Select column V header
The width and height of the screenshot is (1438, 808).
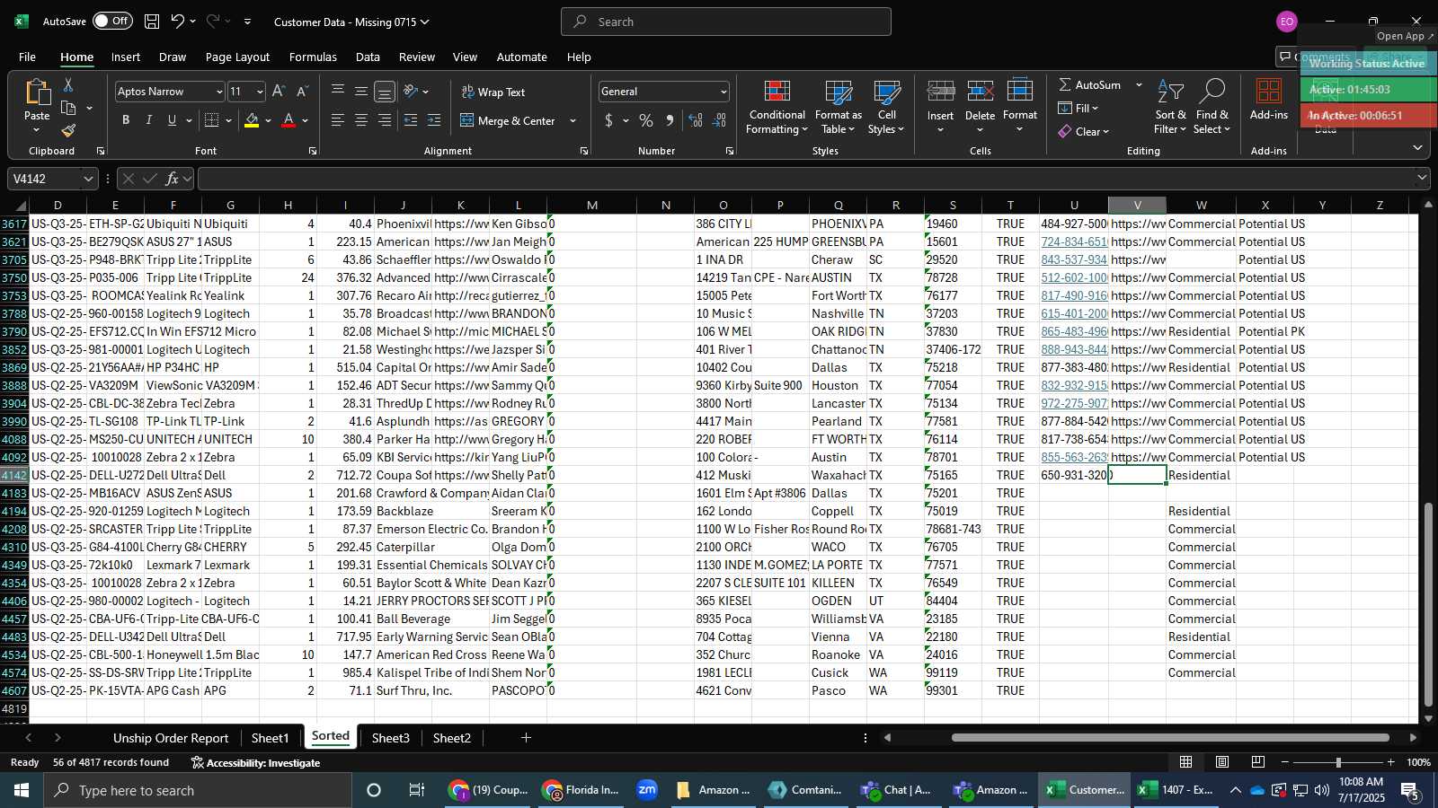coord(1137,205)
